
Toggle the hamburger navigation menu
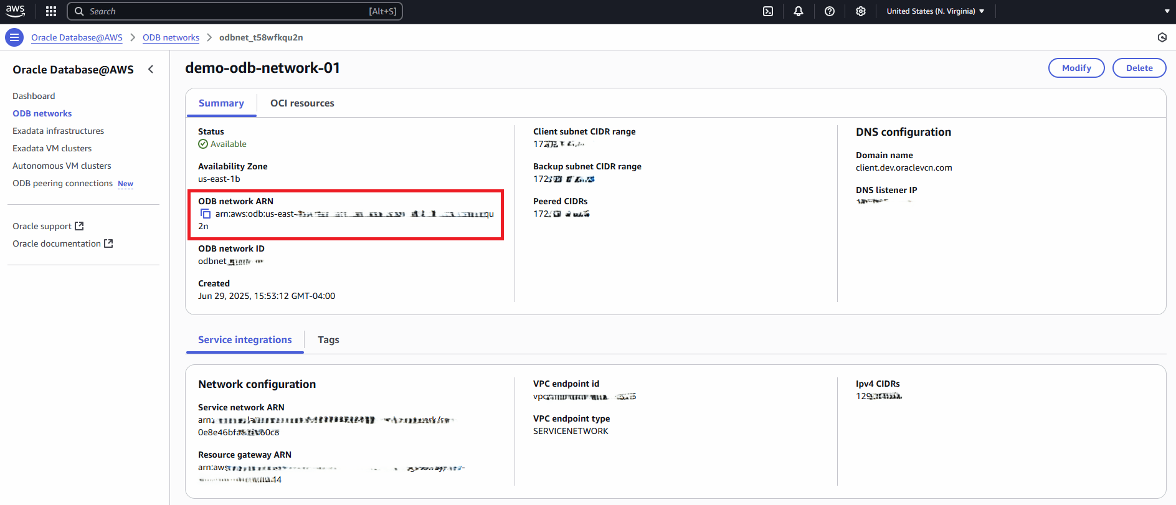click(x=14, y=37)
